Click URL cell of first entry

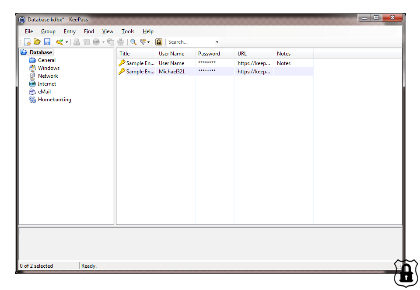pos(254,63)
